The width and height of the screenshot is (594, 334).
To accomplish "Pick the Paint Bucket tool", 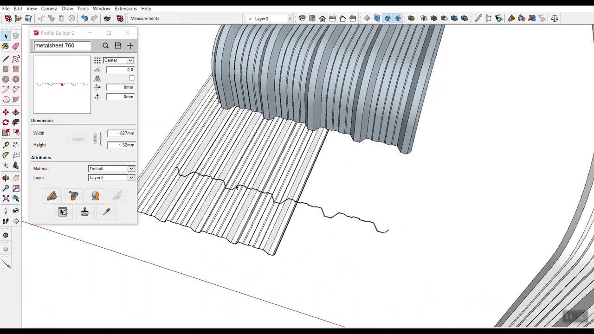I will (x=6, y=46).
